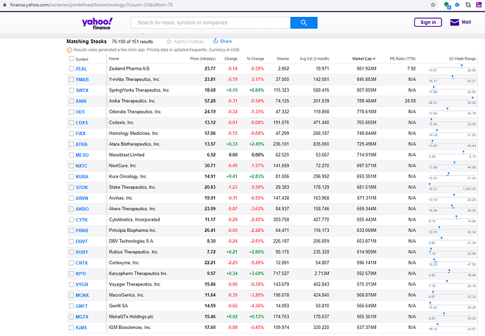Image resolution: width=485 pixels, height=336 pixels.
Task: Open the Mail link
Action: (467, 22)
